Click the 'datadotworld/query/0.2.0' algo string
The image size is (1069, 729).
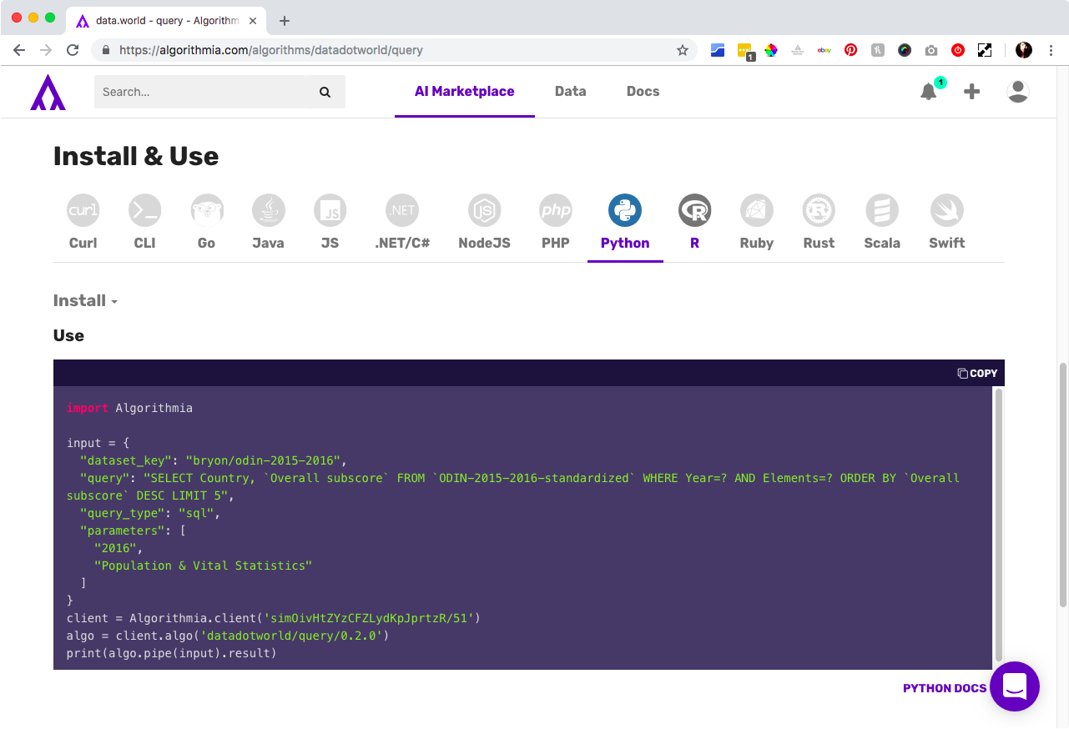293,636
